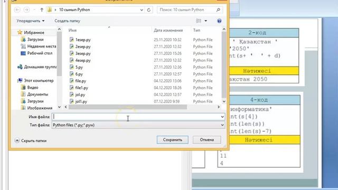Open Домашняя группа in sidebar

[x=37, y=67]
